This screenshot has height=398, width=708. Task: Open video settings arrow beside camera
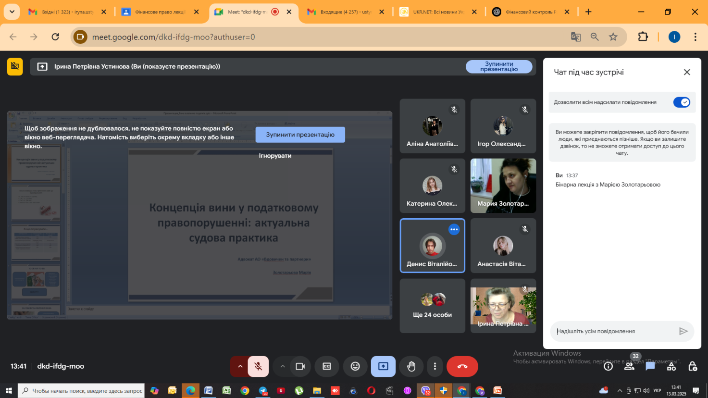pos(283,366)
